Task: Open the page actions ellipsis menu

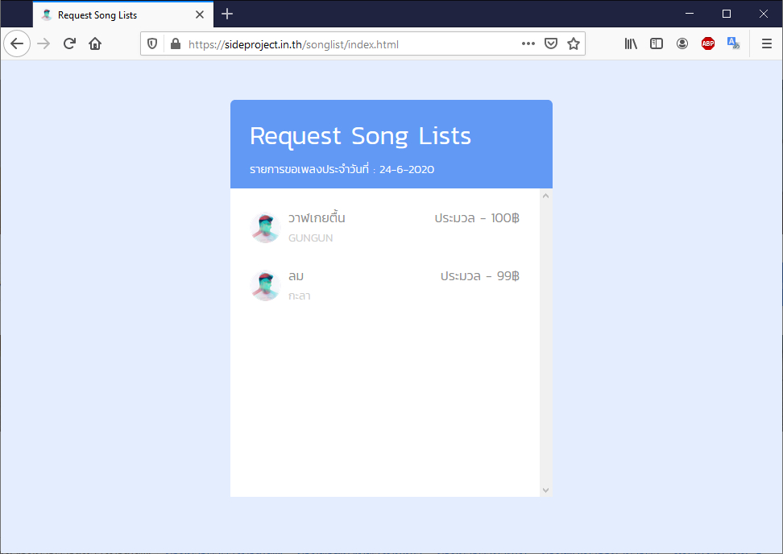Action: [x=528, y=43]
